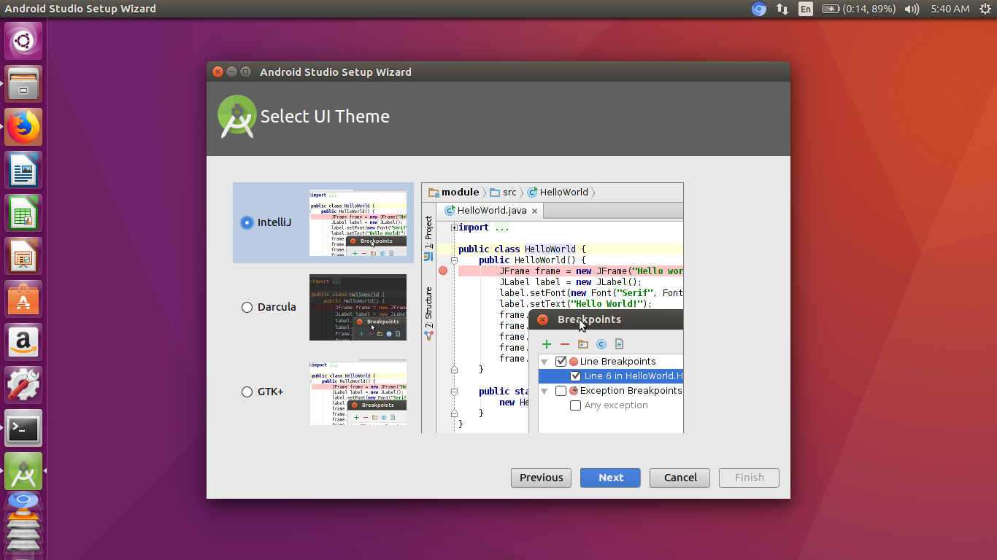Toggle the Any exception checkbox
Screen dimensions: 997x560
[576, 405]
